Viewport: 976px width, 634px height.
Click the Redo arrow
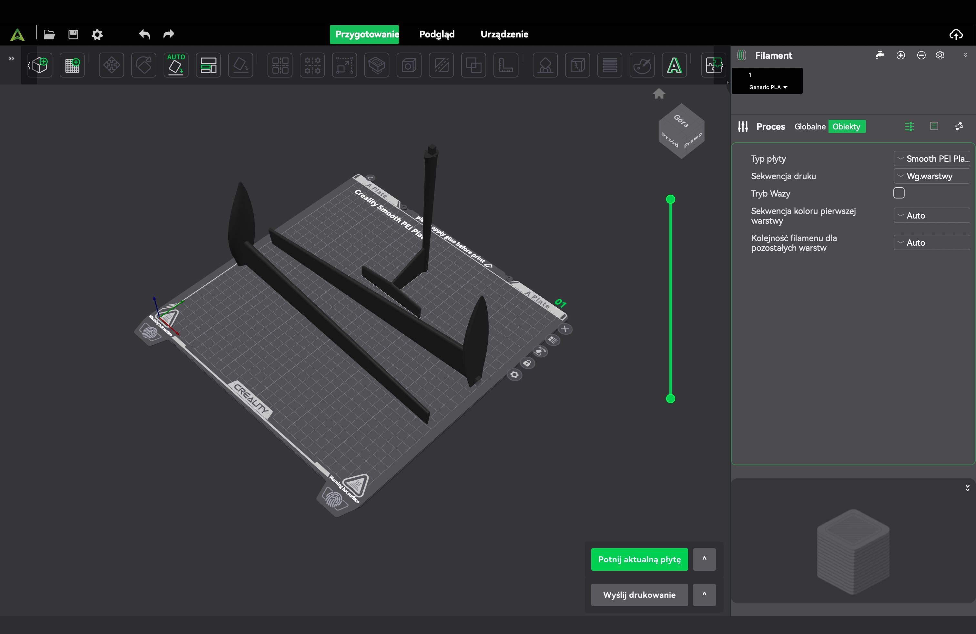point(168,35)
